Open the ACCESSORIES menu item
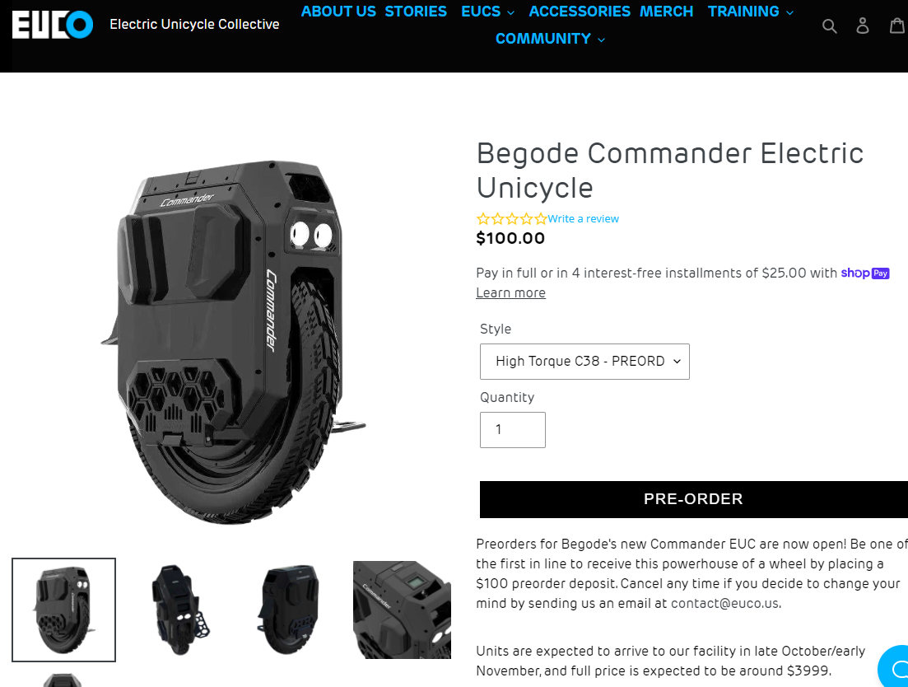The width and height of the screenshot is (908, 687). point(579,12)
